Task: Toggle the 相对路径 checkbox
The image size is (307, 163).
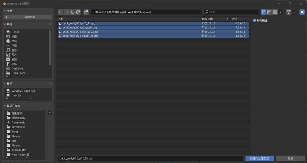Action: tap(254, 20)
